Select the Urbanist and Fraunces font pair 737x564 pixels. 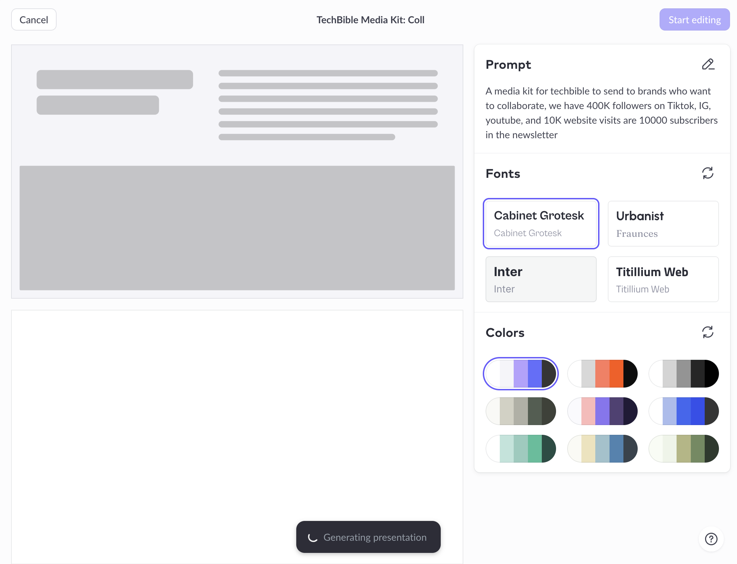pos(663,224)
